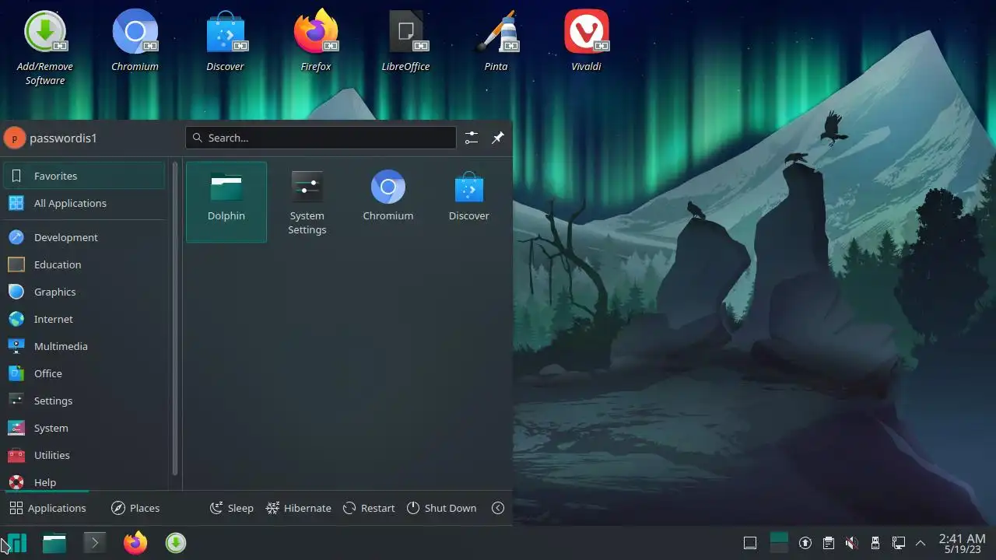
Task: Open the virtual desktop pager
Action: pos(779,543)
